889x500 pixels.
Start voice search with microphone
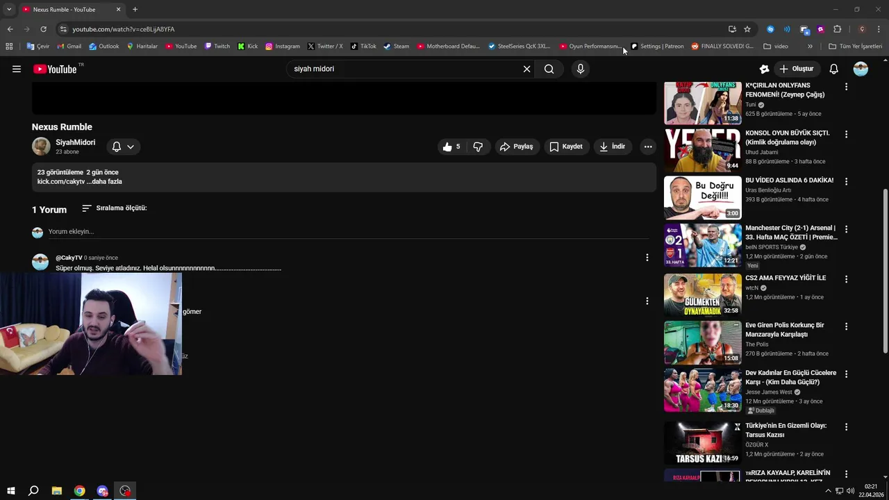581,69
